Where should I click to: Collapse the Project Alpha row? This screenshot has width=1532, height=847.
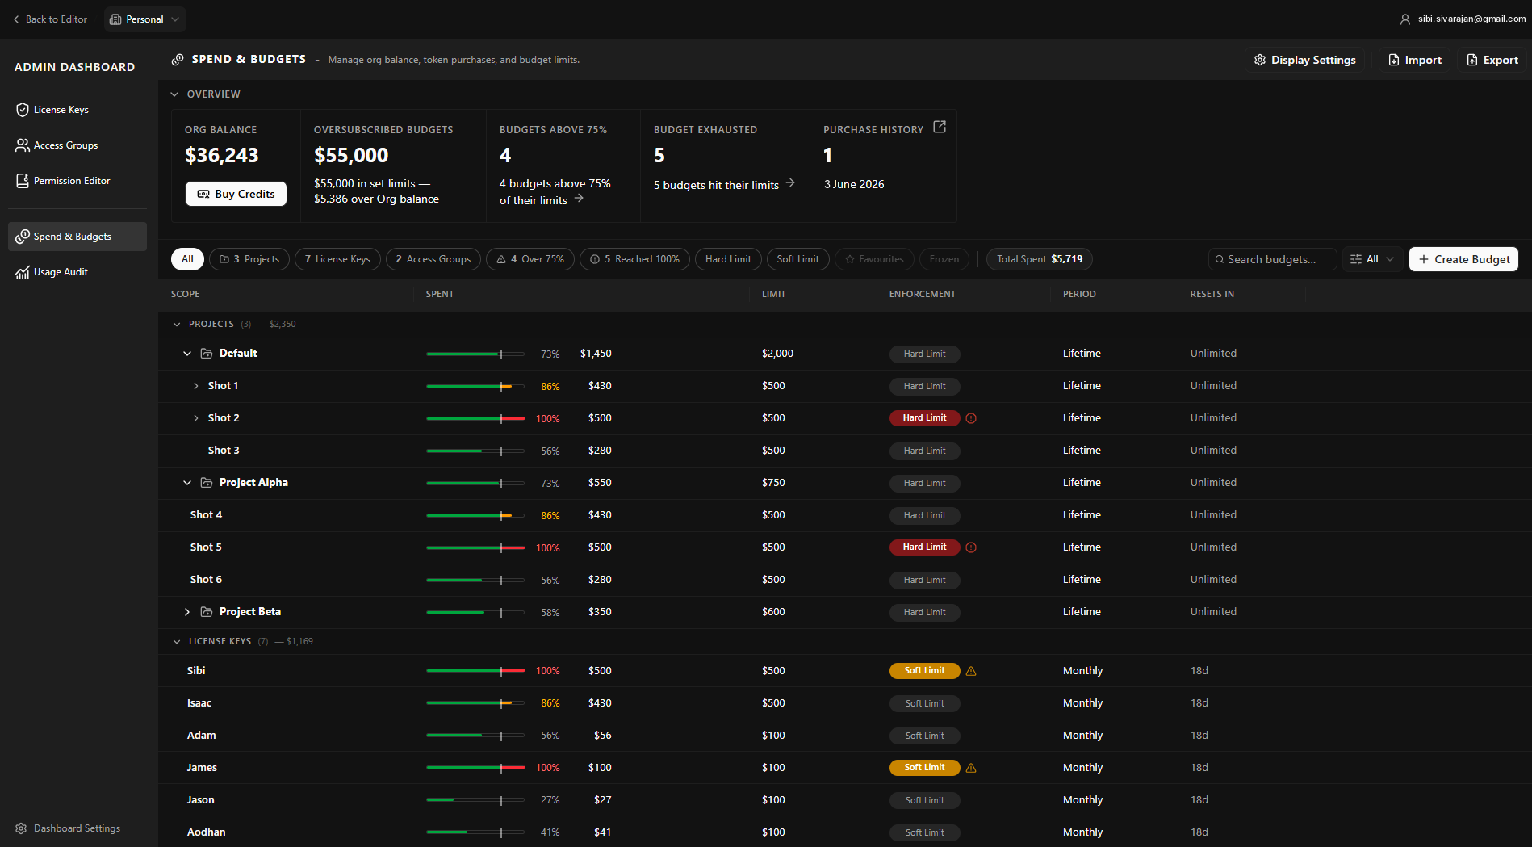[x=187, y=483]
